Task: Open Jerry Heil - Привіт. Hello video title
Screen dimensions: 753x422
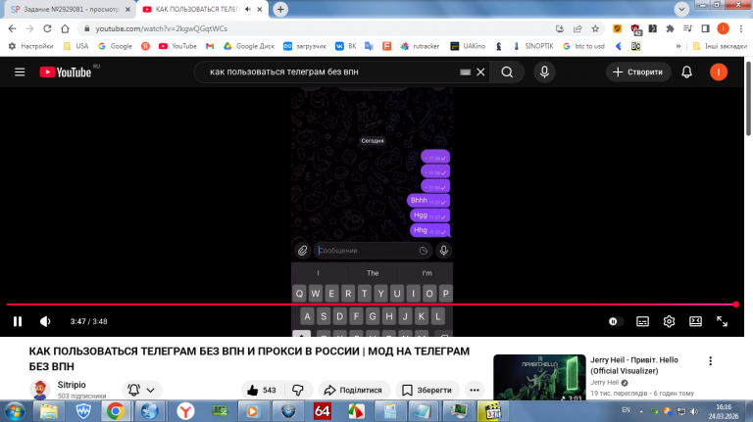Action: (634, 365)
